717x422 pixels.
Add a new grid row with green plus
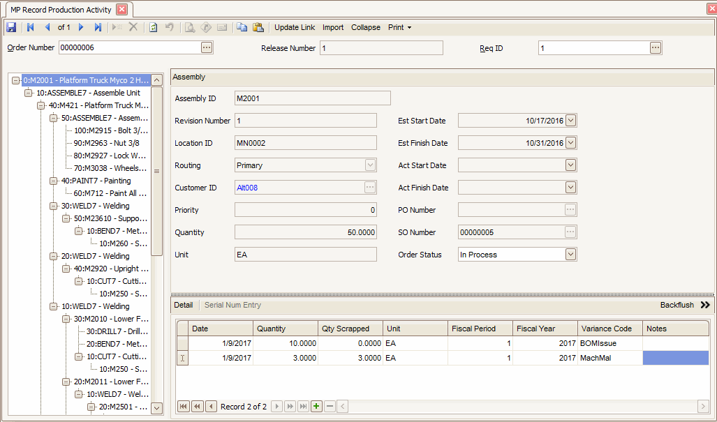pos(316,406)
